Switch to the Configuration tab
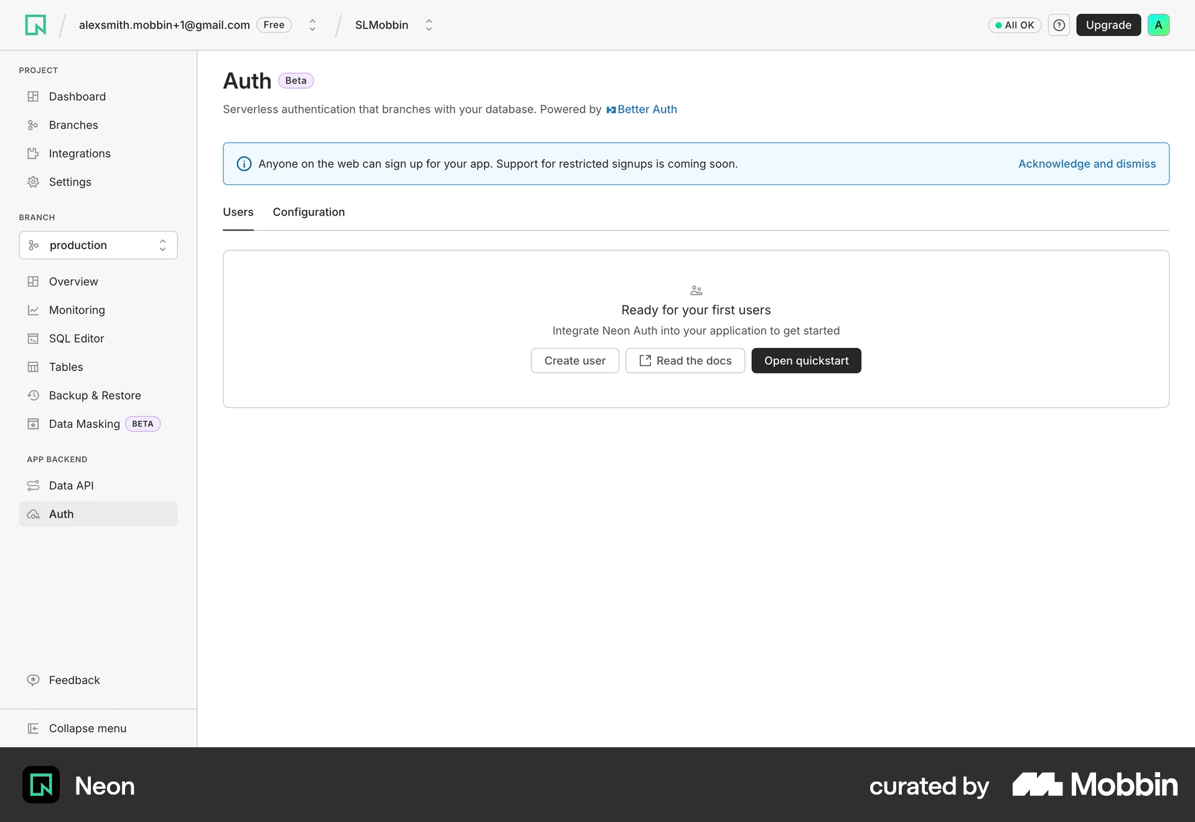1195x822 pixels. pyautogui.click(x=309, y=212)
